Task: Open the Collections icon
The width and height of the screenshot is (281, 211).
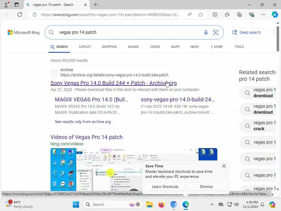Action: [239, 15]
